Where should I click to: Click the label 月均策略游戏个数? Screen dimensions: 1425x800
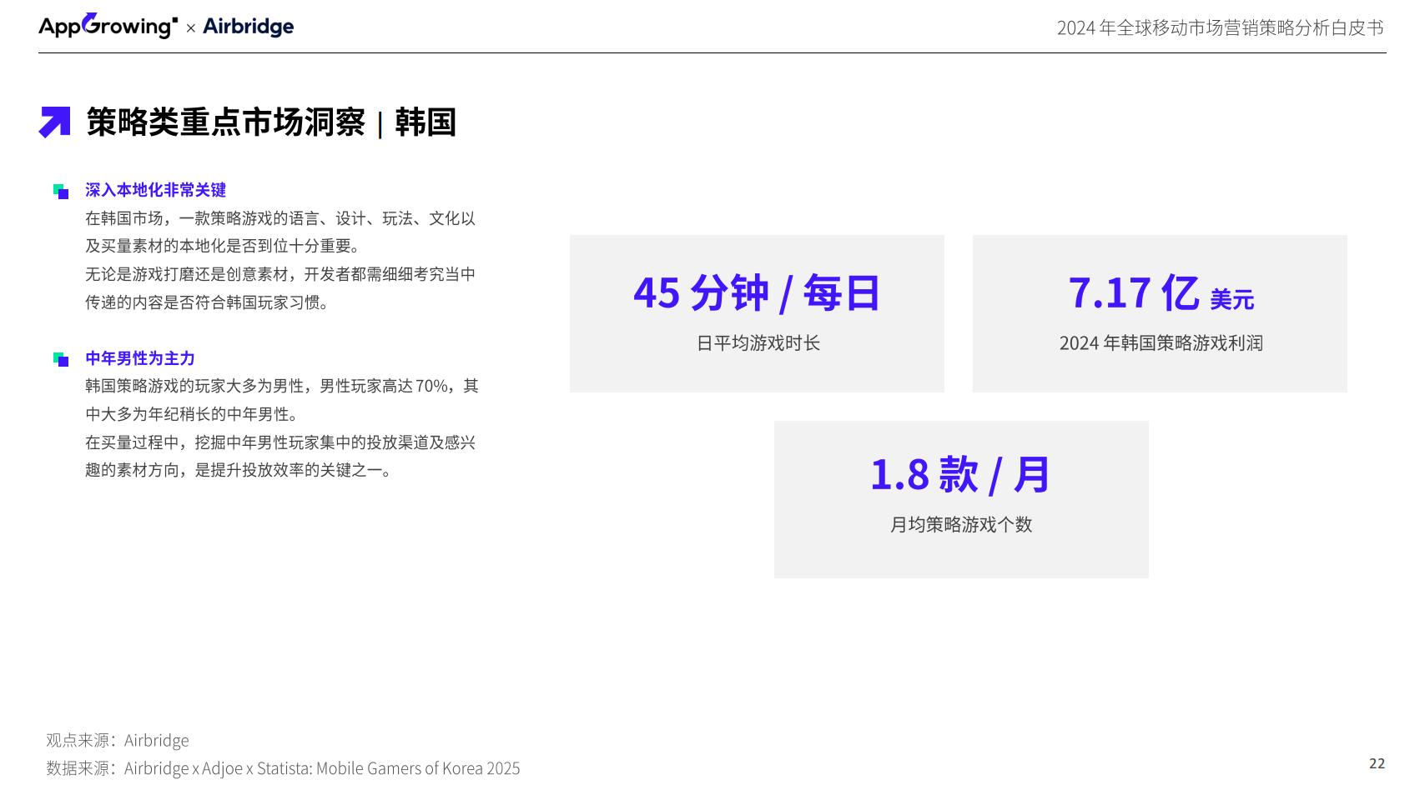961,525
